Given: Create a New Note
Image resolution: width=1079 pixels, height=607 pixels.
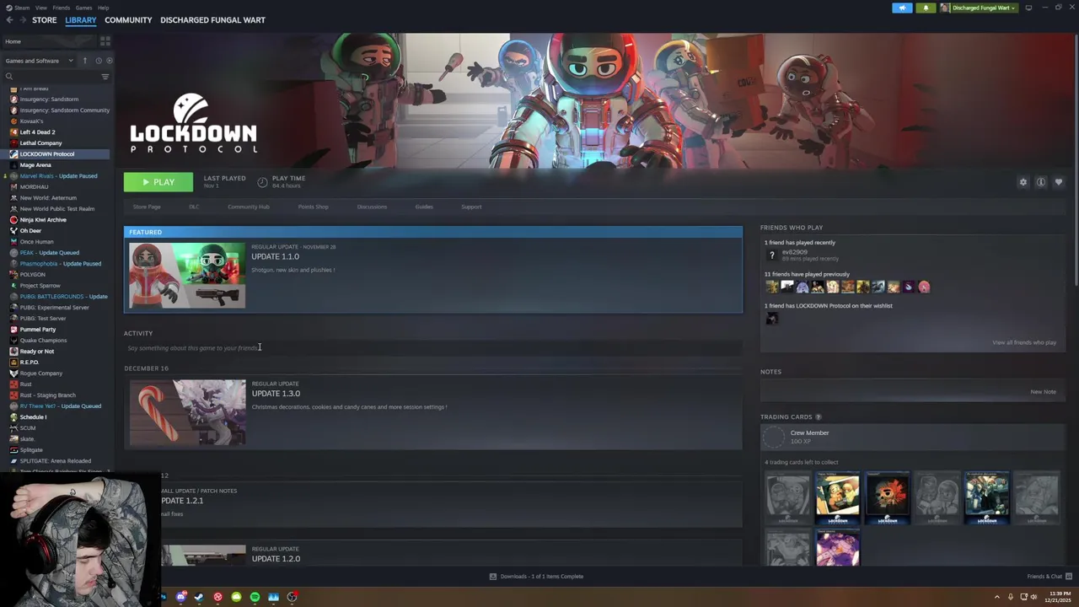Looking at the screenshot, I should coord(1043,391).
